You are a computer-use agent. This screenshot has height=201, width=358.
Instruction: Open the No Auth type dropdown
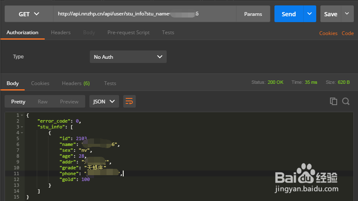point(128,57)
